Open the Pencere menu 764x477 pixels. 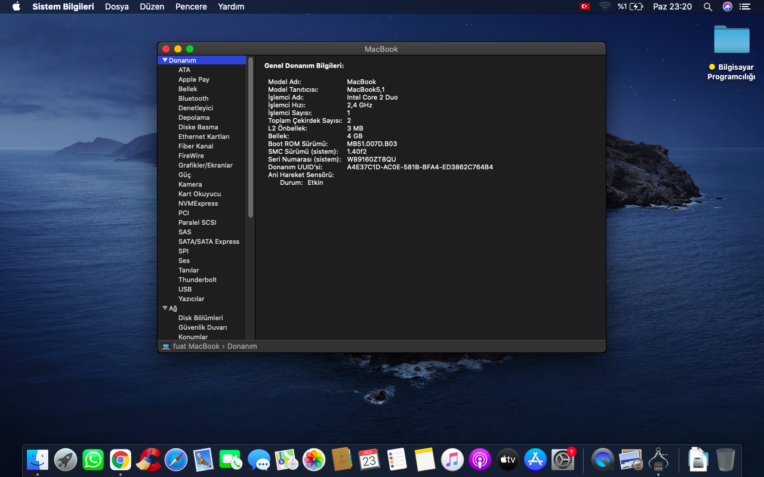pyautogui.click(x=191, y=7)
